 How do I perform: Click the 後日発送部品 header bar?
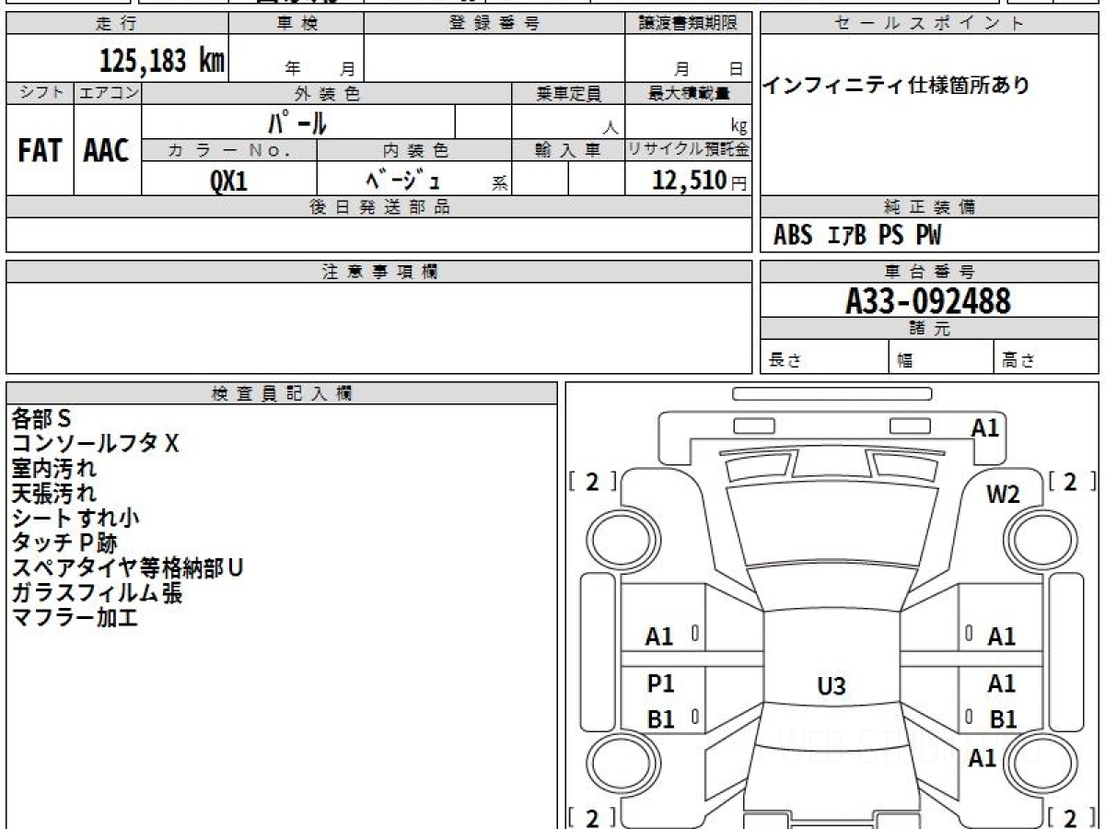(x=379, y=207)
